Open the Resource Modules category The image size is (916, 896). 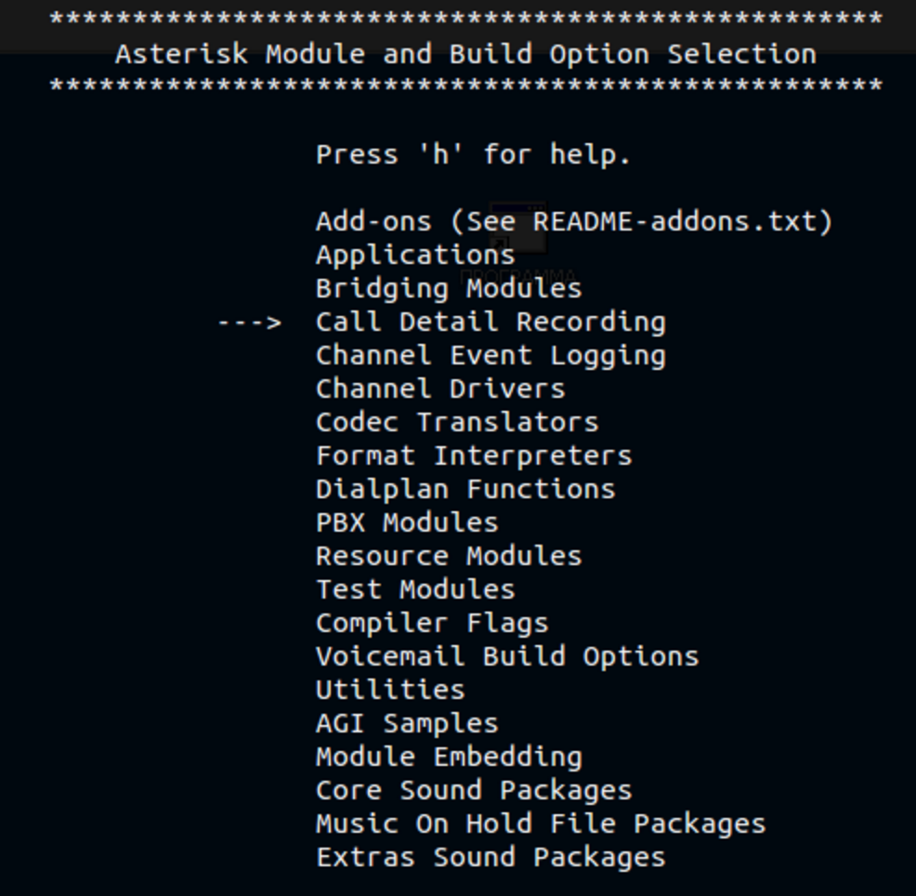click(448, 557)
